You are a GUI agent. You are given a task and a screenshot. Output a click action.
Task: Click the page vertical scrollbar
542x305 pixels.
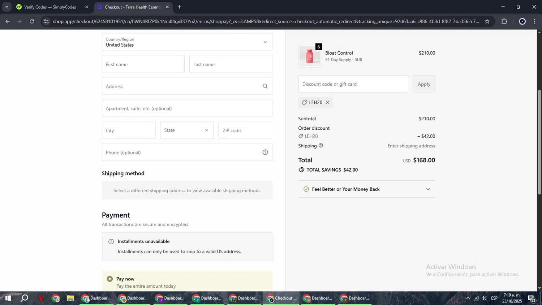coord(539,142)
